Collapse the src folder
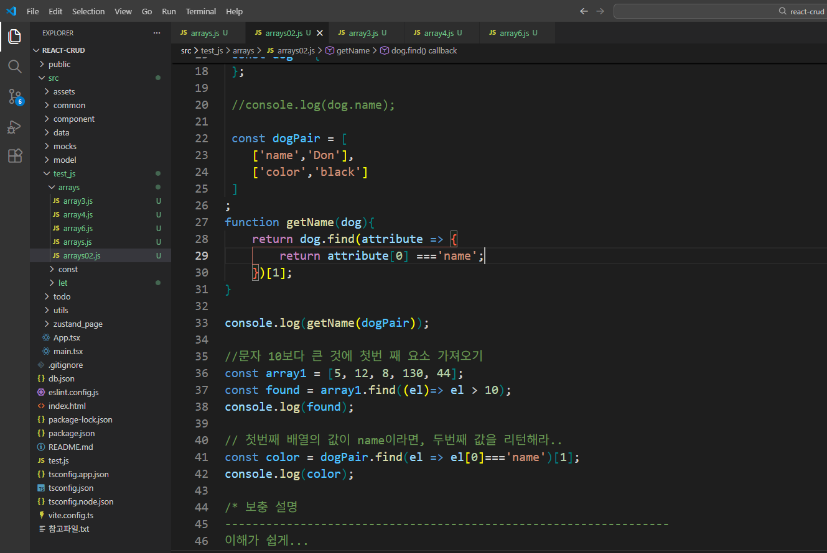Image resolution: width=827 pixels, height=553 pixels. tap(42, 78)
